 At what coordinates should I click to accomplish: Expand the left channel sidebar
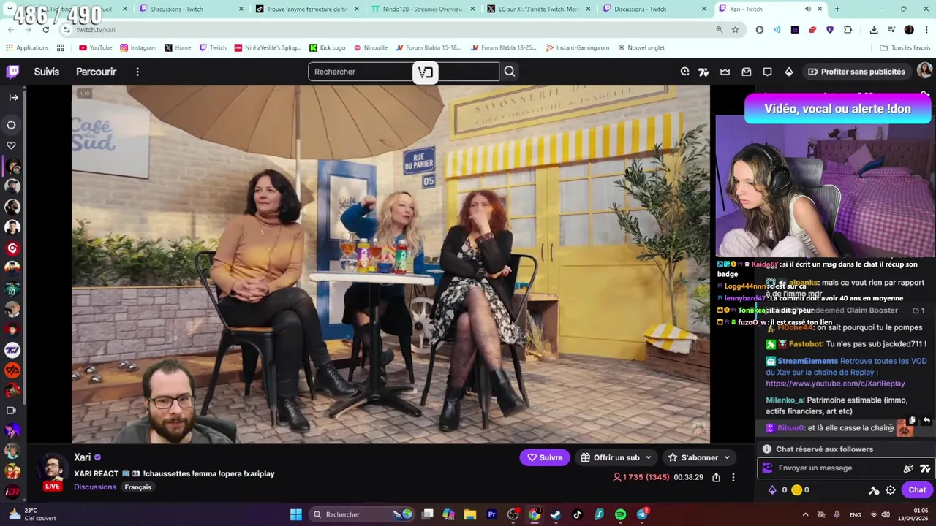pyautogui.click(x=13, y=97)
